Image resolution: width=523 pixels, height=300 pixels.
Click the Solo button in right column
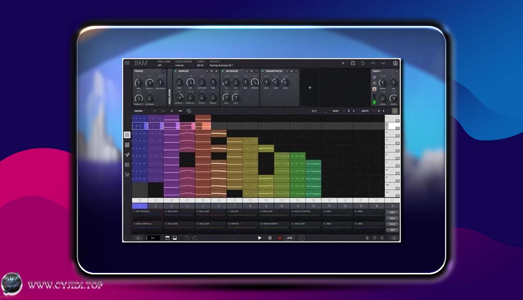coord(392,218)
